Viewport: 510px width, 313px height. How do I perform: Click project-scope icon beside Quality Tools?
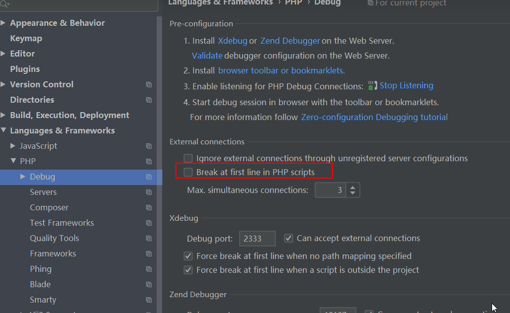pos(149,239)
